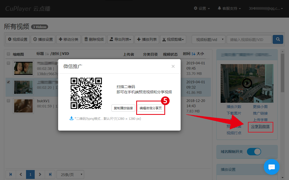
Task: Expand the account menu ending in @qq.c...
Action: tap(266, 8)
